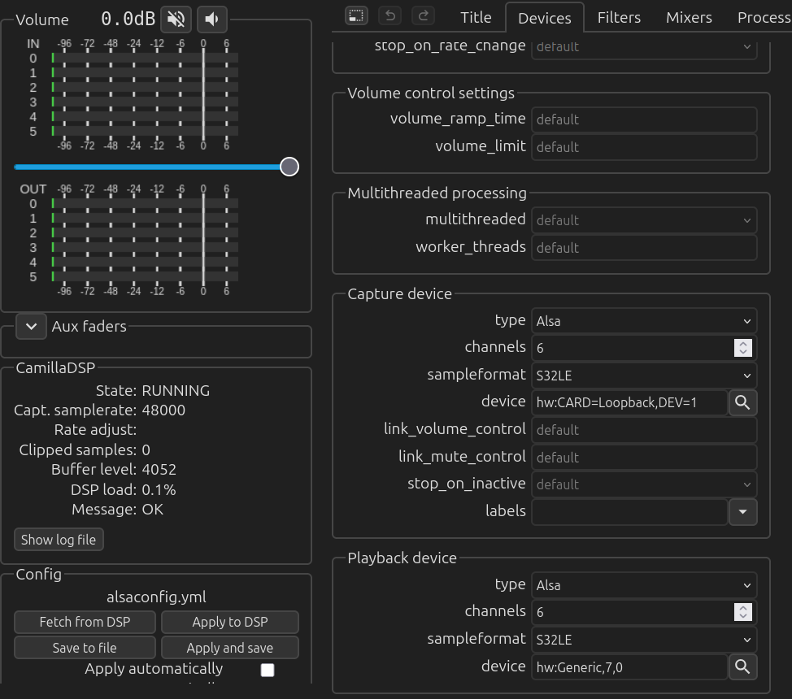
Task: Open the Filters tab
Action: tap(619, 18)
